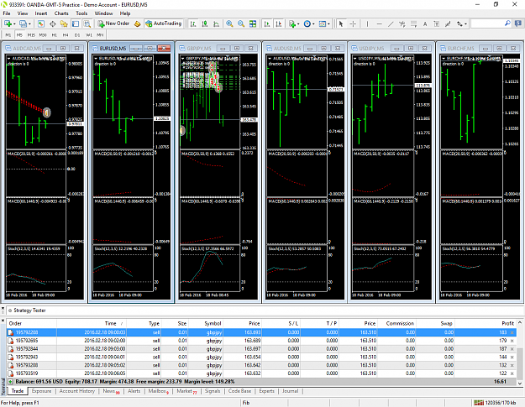The width and height of the screenshot is (525, 407).
Task: Close order 195793519 with its x
Action: (512, 373)
